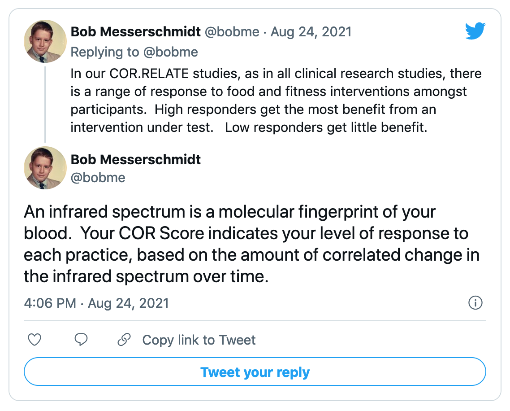Click the Tweet your reply button
This screenshot has height=411, width=510.
[255, 372]
